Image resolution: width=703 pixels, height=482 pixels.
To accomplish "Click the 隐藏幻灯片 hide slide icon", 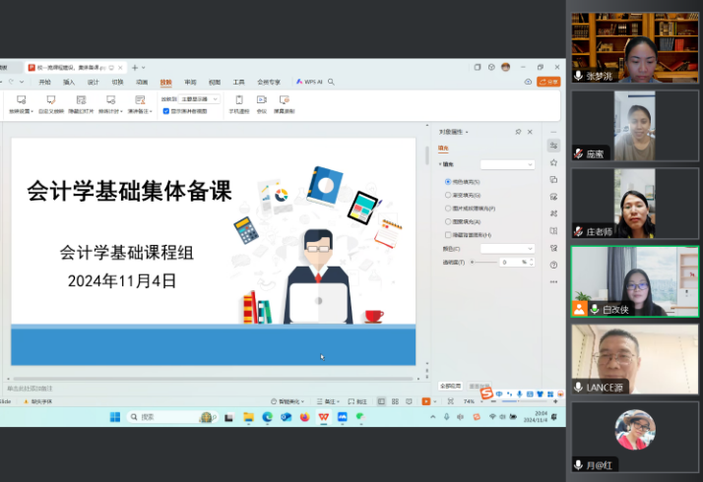I will (81, 100).
